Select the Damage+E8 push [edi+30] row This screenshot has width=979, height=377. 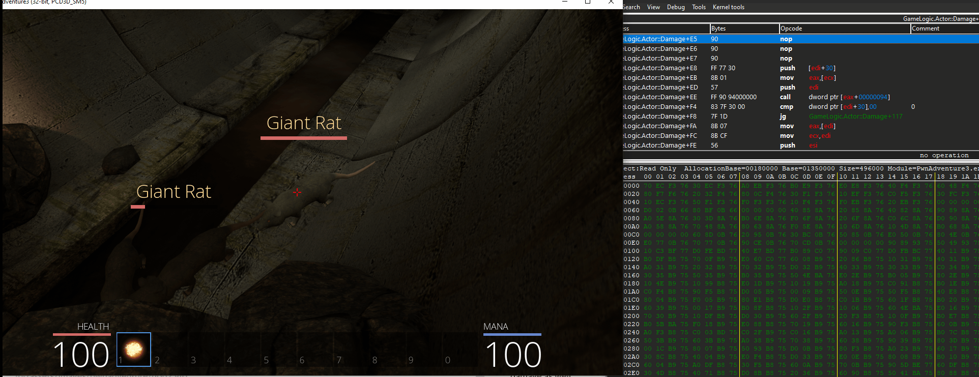801,68
